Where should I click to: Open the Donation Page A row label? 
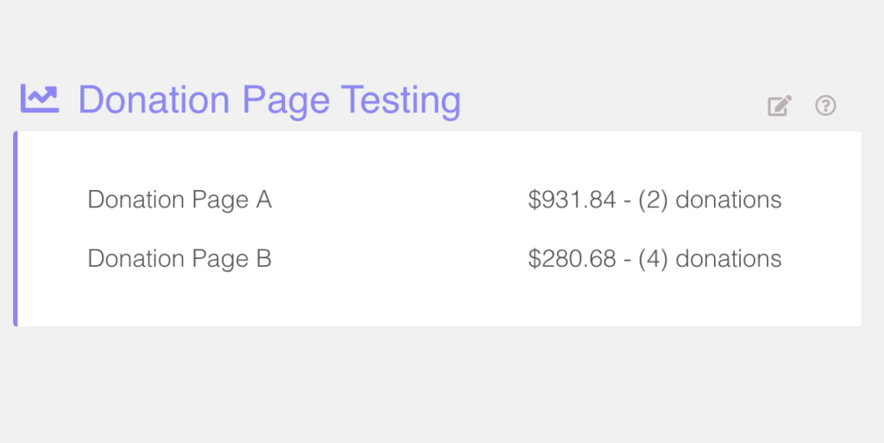pyautogui.click(x=180, y=199)
